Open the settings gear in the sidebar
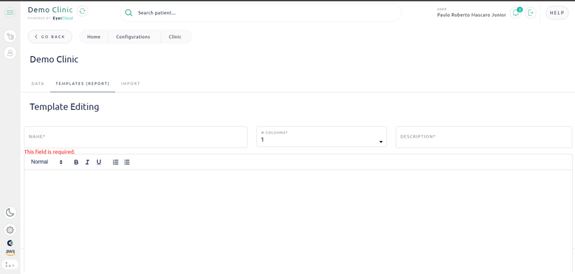Screen dimensions: 575x274 tap(10, 230)
